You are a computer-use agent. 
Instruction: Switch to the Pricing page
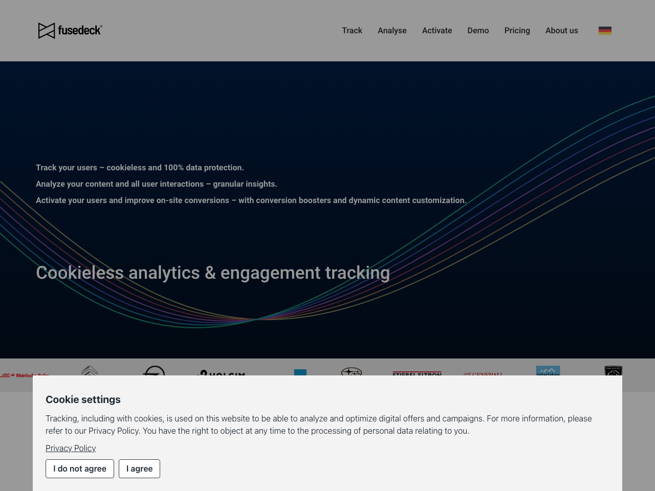(517, 30)
